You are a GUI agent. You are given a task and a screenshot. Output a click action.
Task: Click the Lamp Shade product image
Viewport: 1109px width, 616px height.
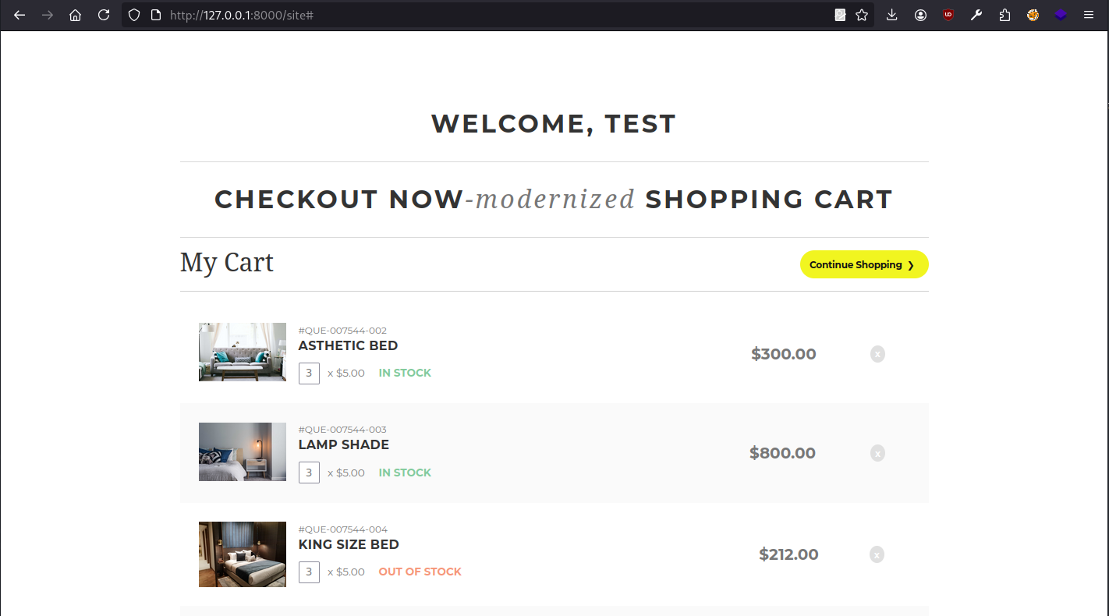[x=242, y=451]
